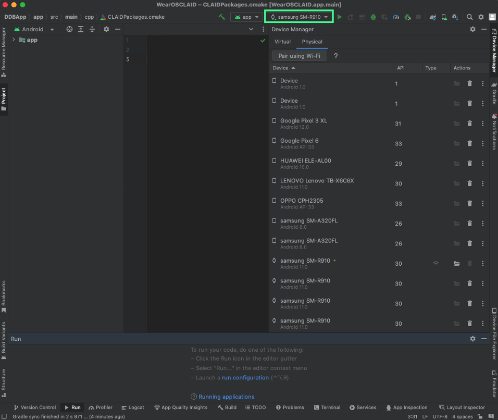
Task: Select the Google Pixel 6 device row
Action: pos(379,144)
